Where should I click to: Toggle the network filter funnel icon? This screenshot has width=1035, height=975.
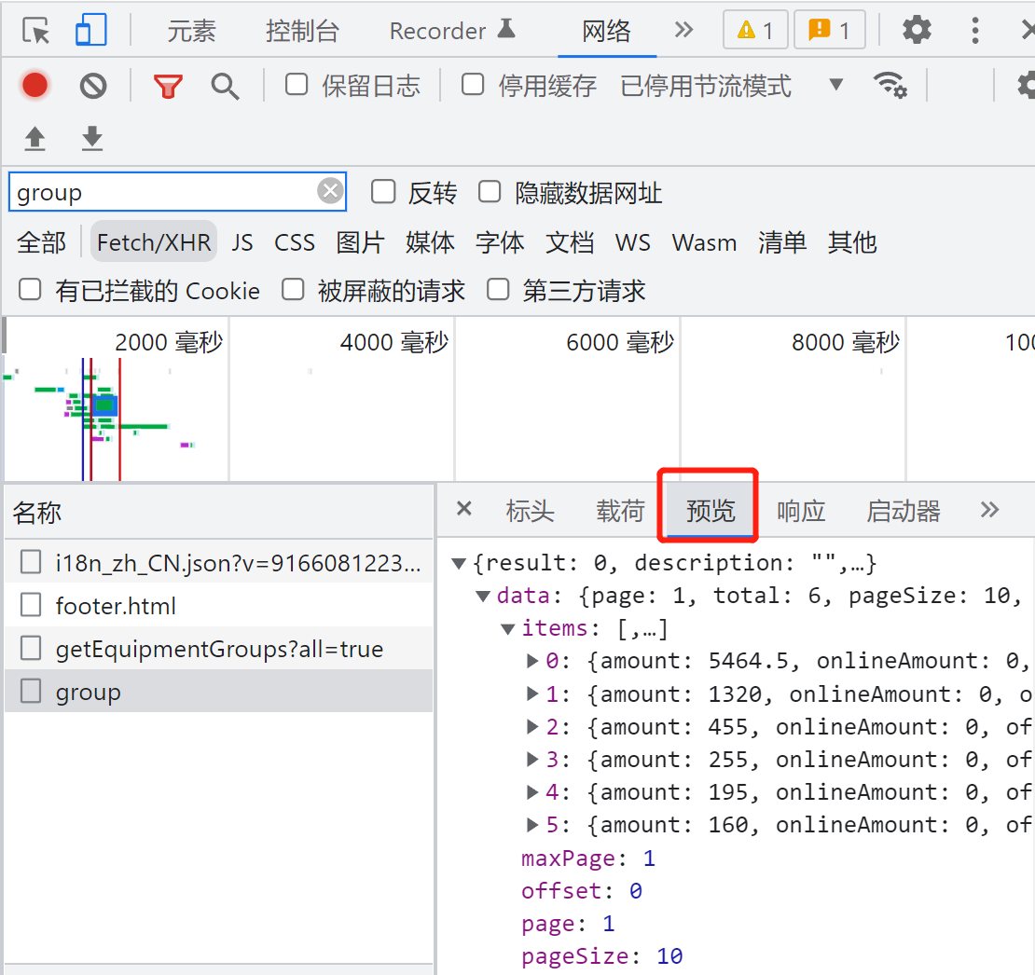click(x=168, y=85)
